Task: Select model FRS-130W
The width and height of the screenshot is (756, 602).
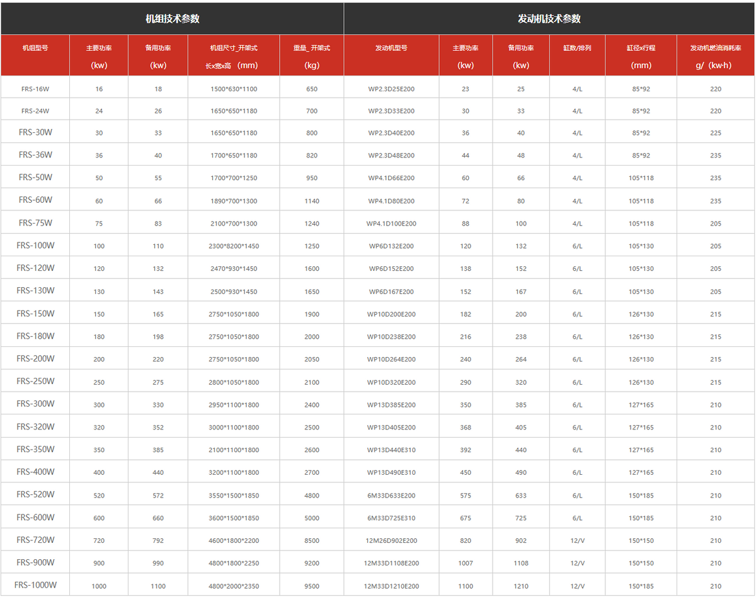Action: pyautogui.click(x=35, y=291)
